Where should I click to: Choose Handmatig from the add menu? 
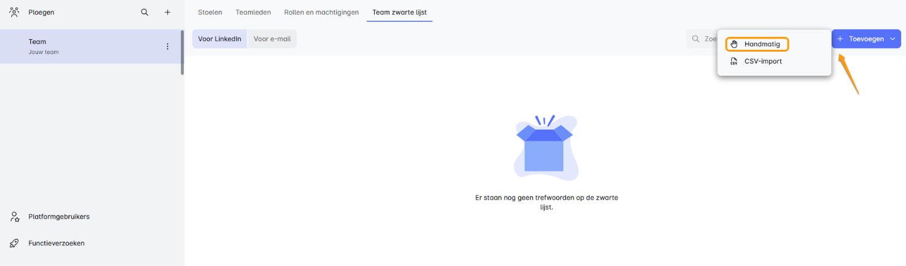761,44
